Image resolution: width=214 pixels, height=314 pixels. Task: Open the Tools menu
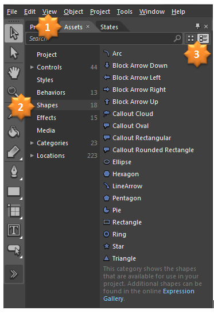[124, 11]
